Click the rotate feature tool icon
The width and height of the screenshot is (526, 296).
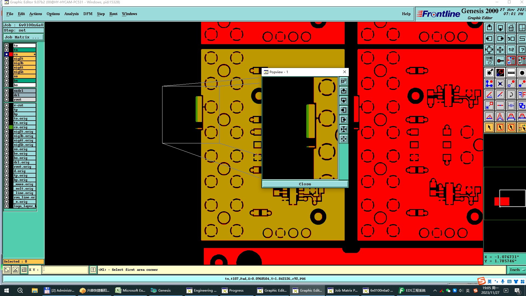coord(511,95)
